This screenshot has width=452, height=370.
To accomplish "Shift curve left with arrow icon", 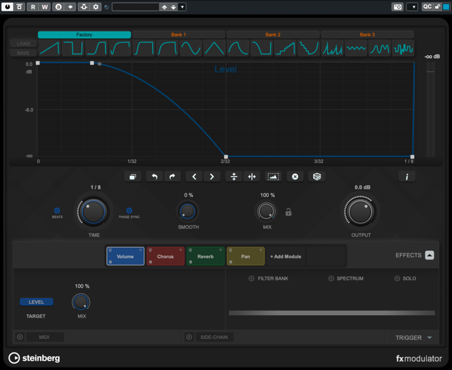I will (194, 177).
